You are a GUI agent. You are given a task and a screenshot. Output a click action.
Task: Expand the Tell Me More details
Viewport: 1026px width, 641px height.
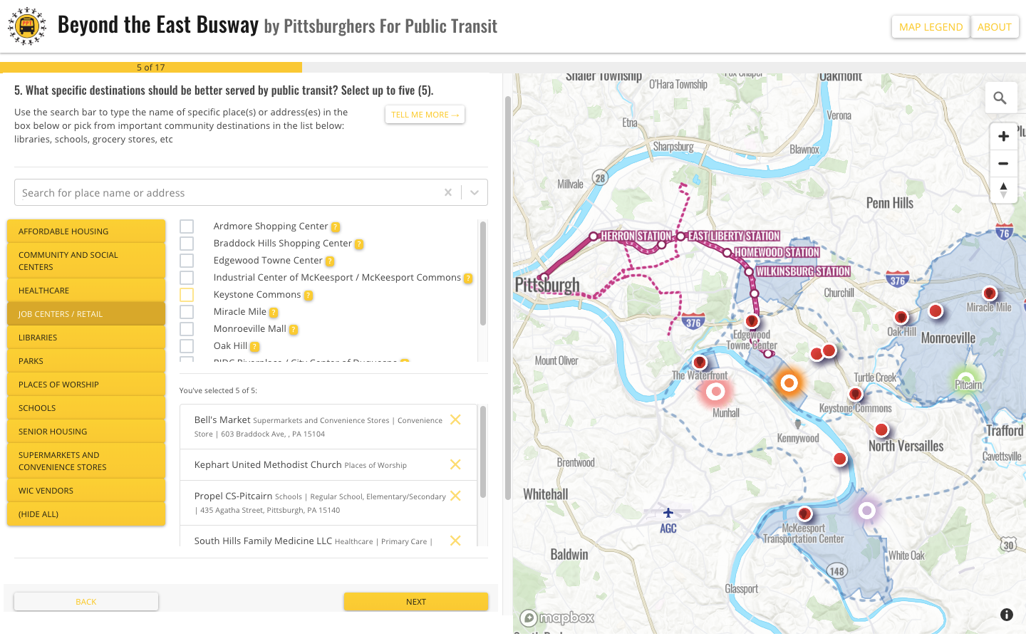(425, 115)
